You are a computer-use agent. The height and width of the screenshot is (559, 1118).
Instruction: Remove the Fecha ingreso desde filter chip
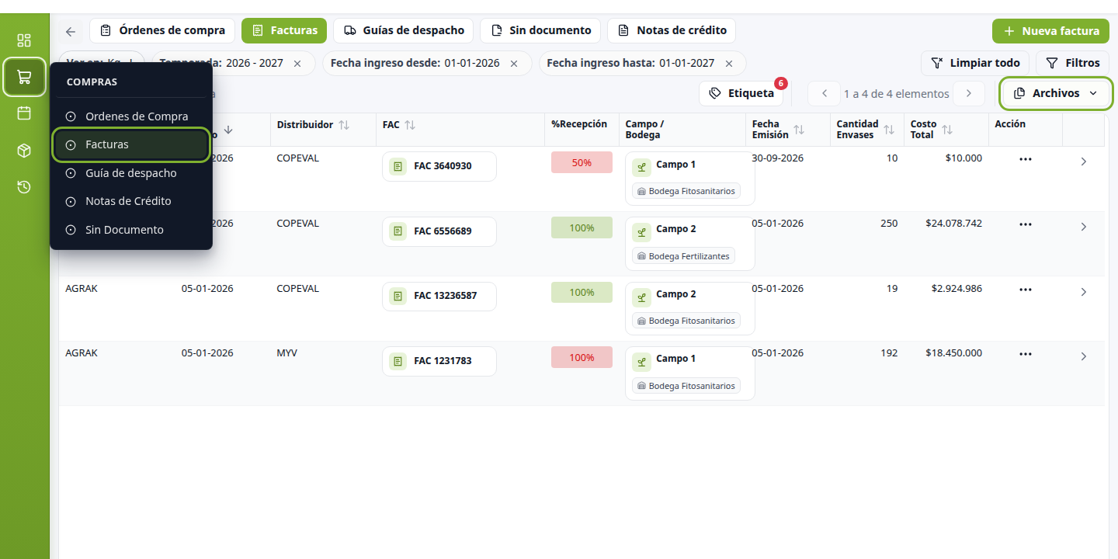click(514, 64)
